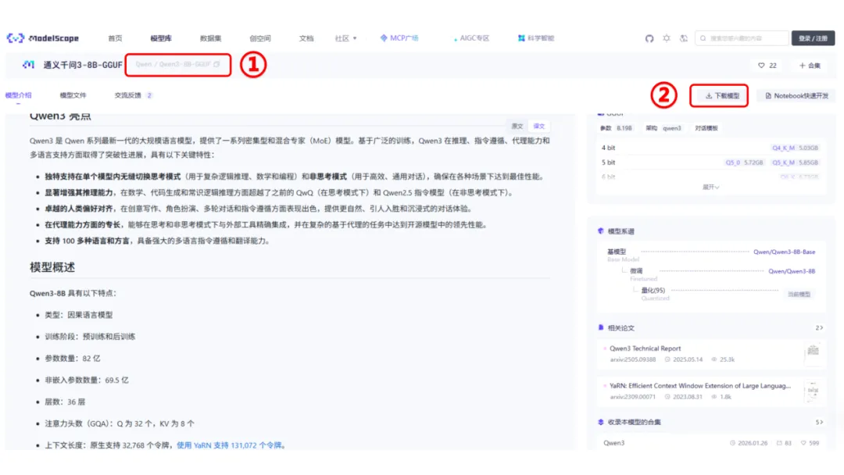Click the 模型概述 section heading

point(52,267)
